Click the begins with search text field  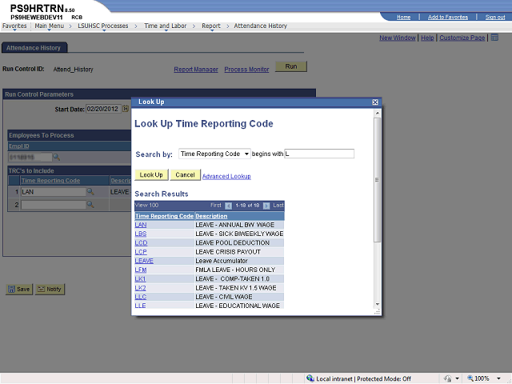coord(319,154)
